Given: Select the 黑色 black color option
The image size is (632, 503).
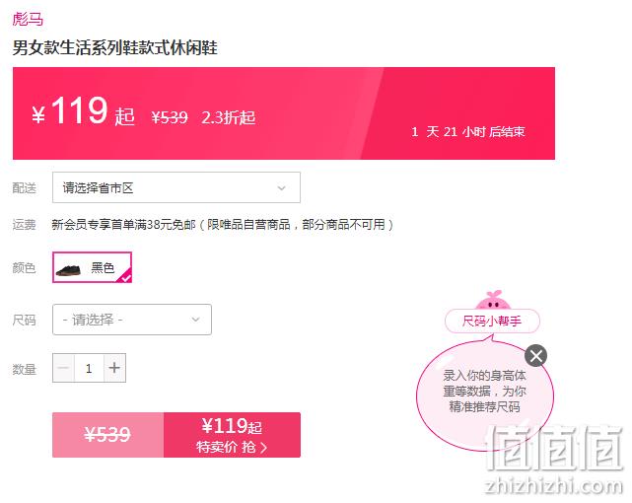Looking at the screenshot, I should coord(92,267).
